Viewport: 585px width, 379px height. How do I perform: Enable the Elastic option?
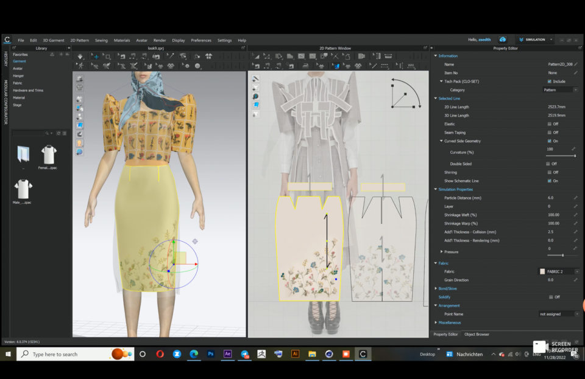click(x=550, y=123)
